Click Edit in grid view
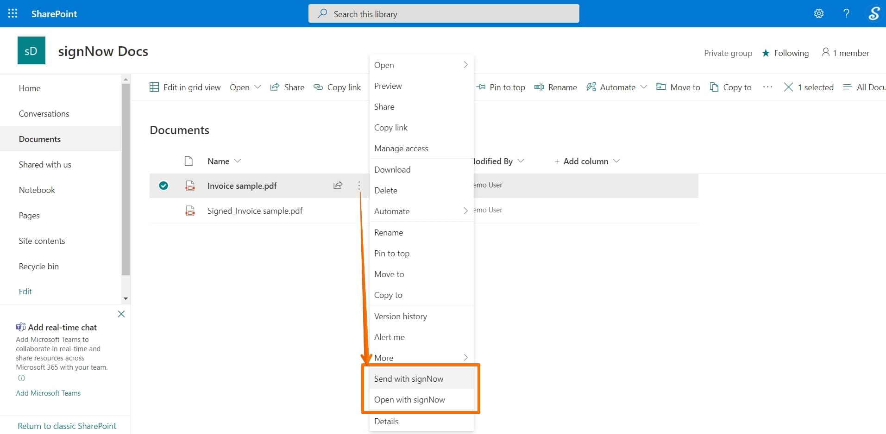 [x=185, y=87]
